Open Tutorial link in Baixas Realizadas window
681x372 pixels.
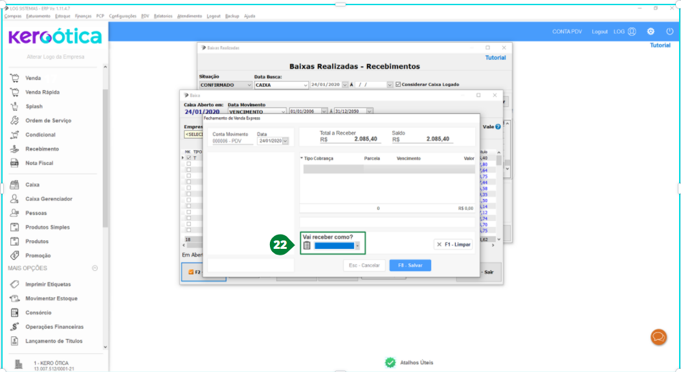495,58
